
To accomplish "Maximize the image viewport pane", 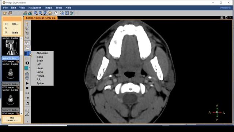I will pyautogui.click(x=226, y=18).
